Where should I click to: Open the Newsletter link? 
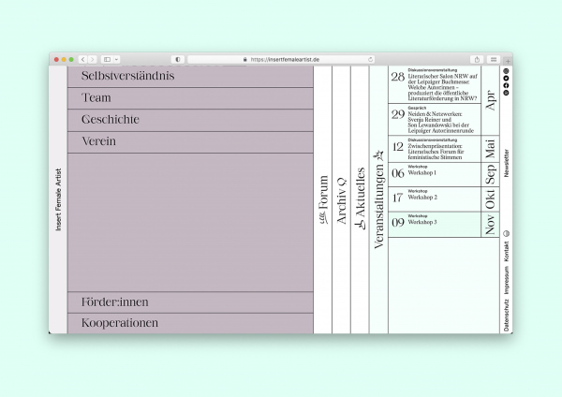(x=507, y=163)
